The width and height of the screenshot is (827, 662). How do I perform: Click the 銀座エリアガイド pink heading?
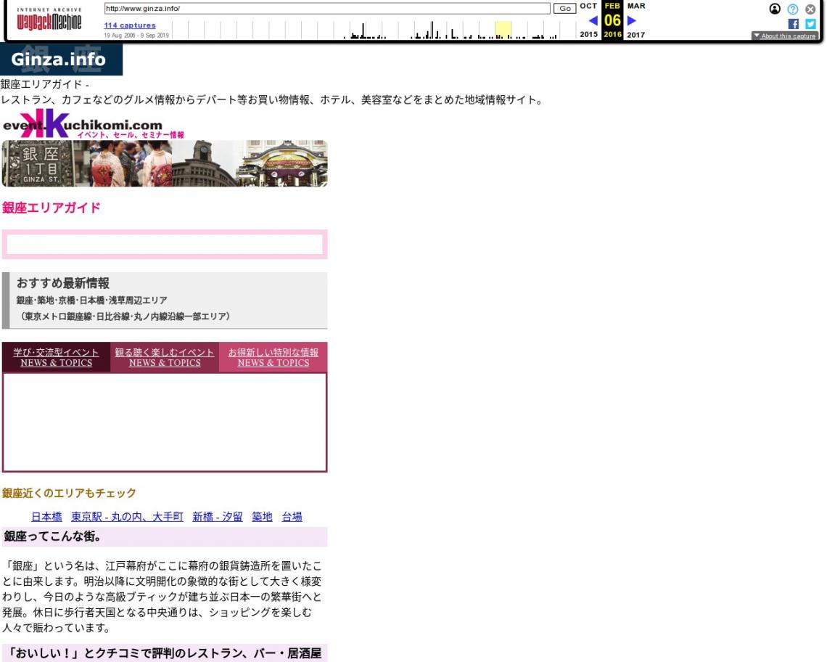(x=52, y=208)
